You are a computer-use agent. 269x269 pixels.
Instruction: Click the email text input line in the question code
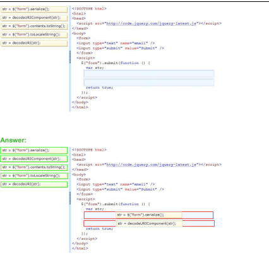[x=116, y=43]
